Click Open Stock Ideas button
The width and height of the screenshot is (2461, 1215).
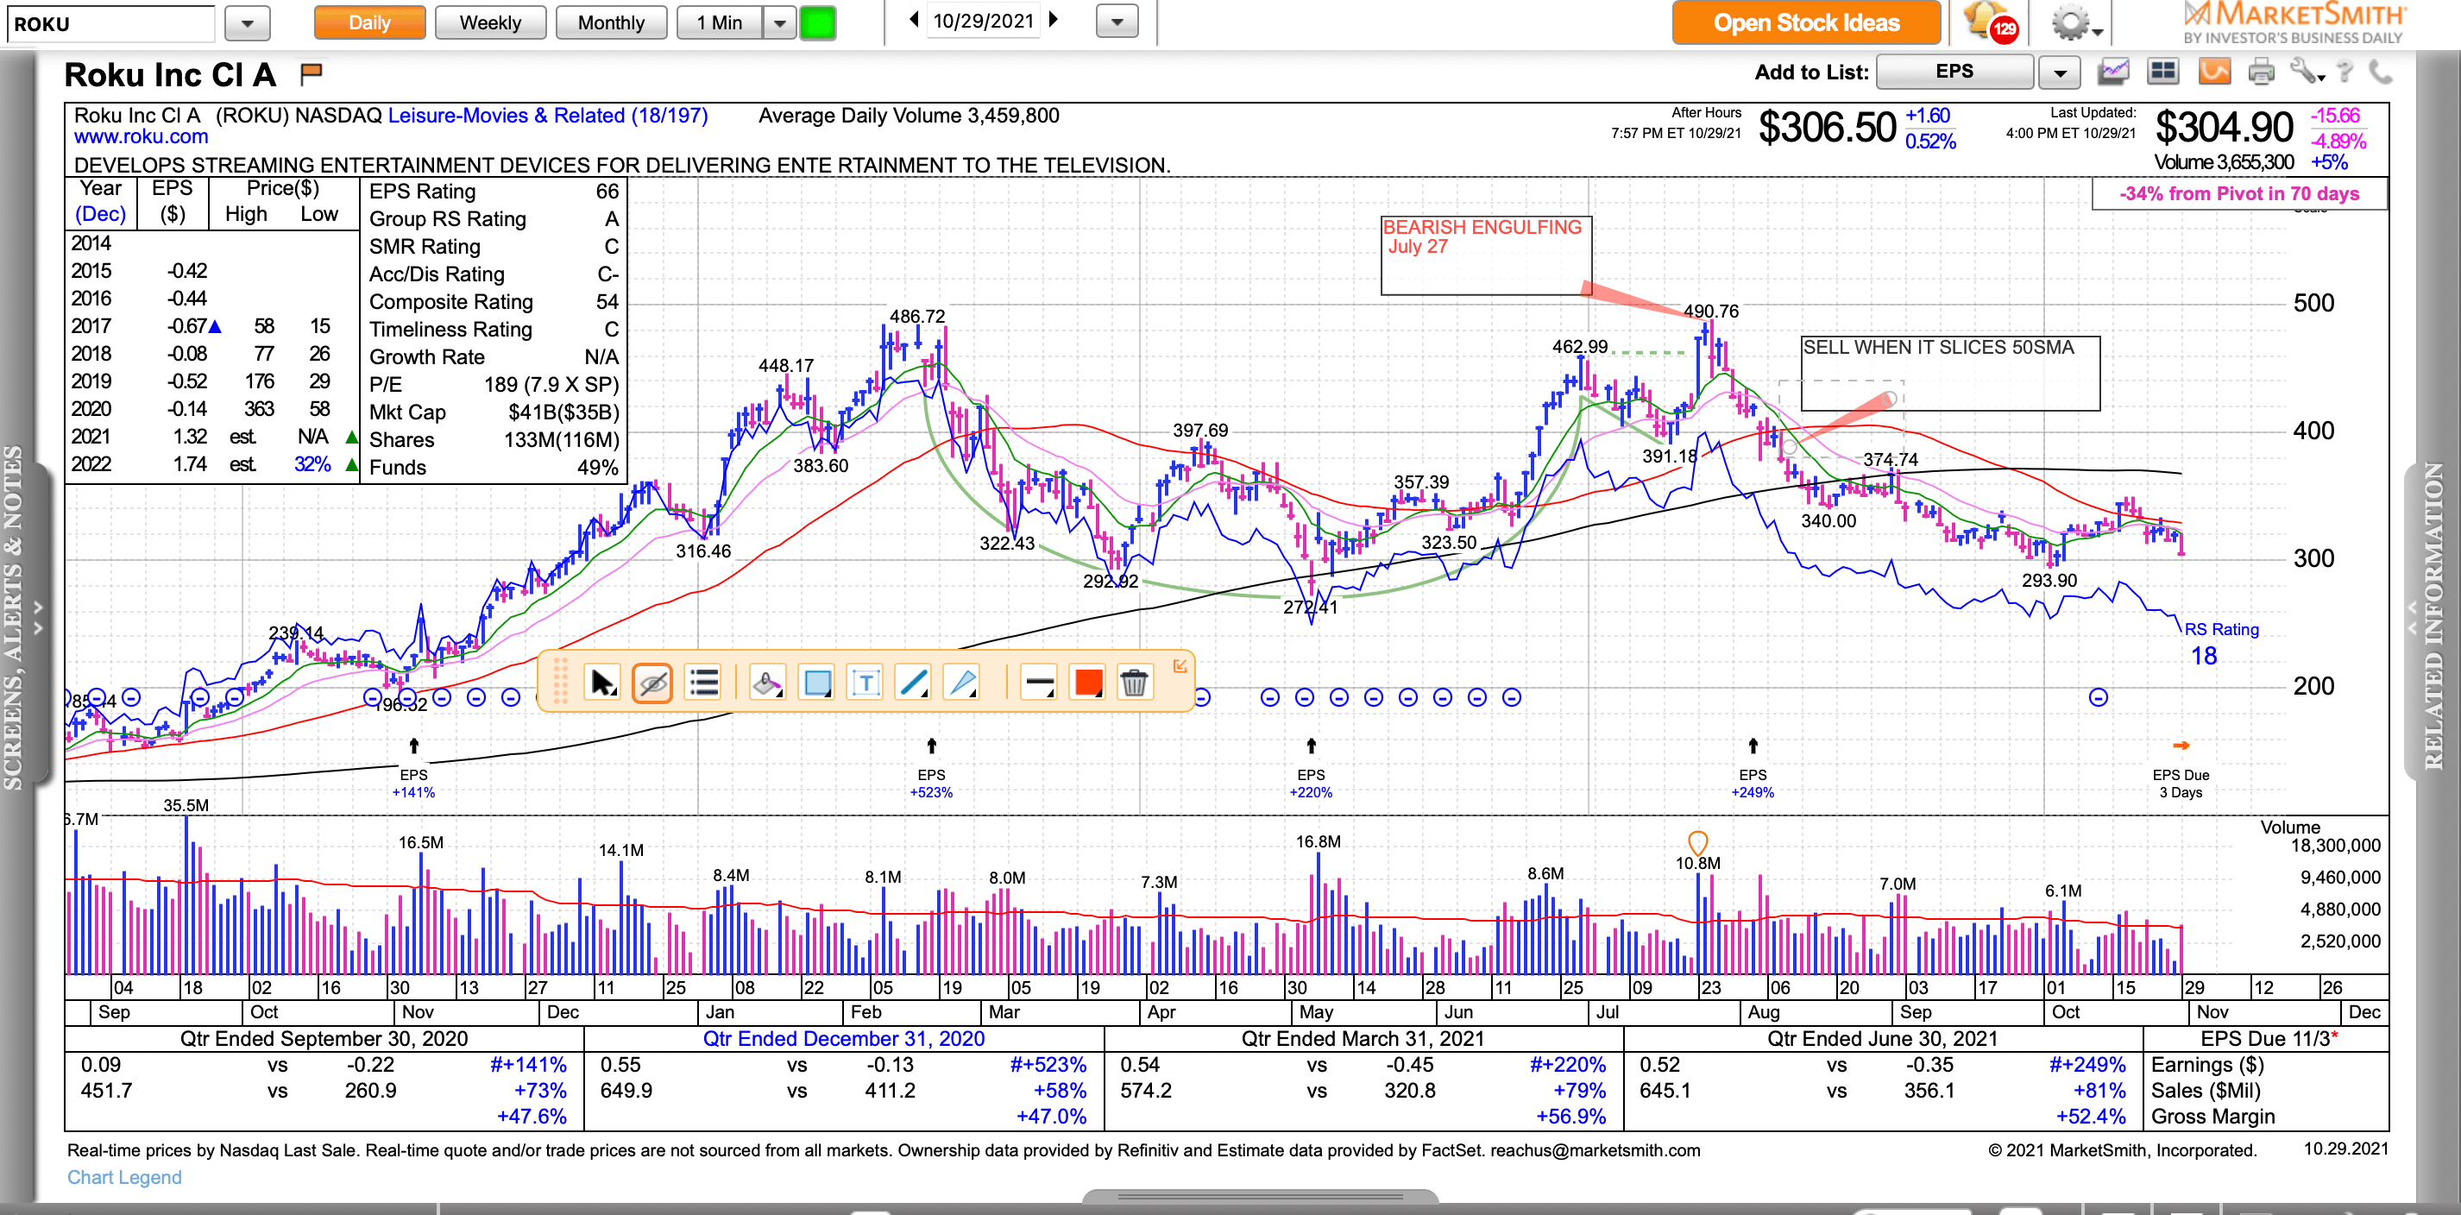point(1805,23)
